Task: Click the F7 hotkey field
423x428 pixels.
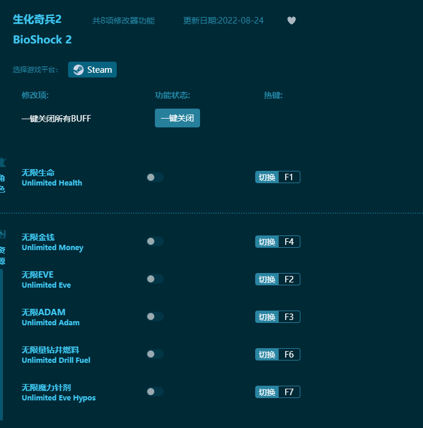Action: [x=289, y=392]
